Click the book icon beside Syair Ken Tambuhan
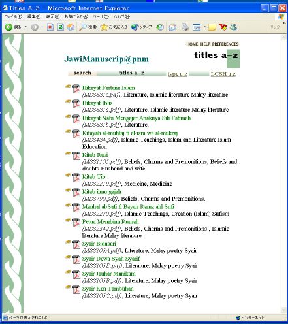The height and width of the screenshot is (324, 288). pyautogui.click(x=69, y=287)
